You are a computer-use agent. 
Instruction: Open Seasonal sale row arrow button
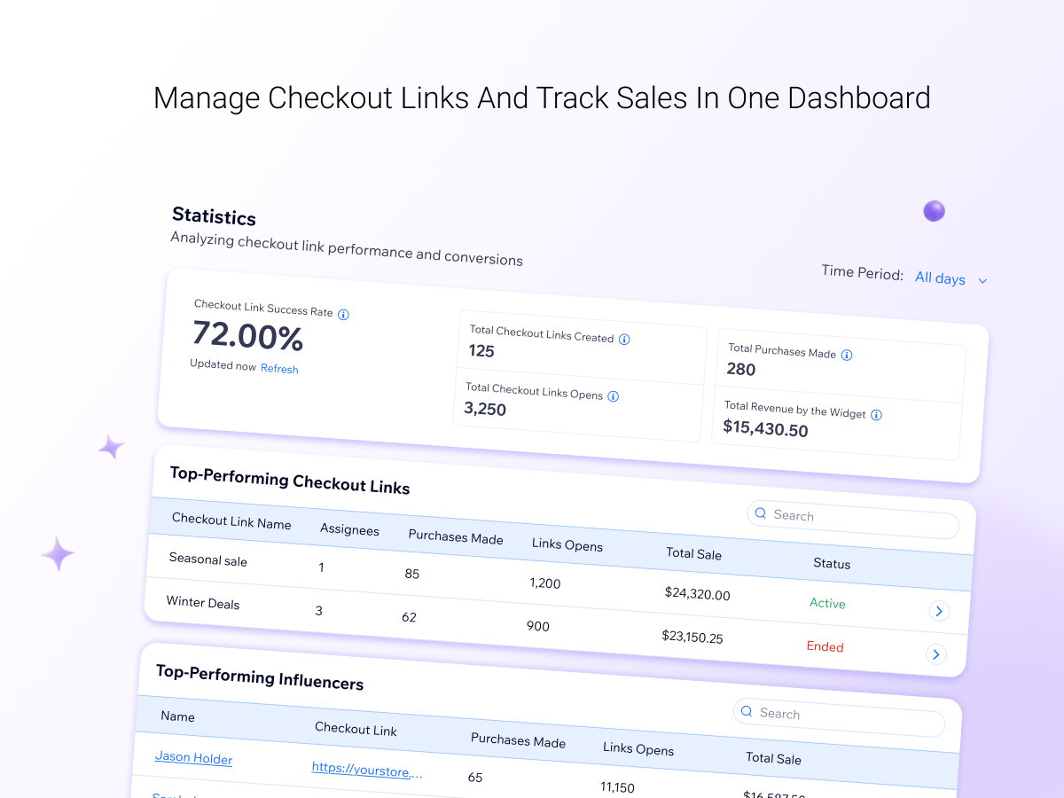click(x=939, y=611)
